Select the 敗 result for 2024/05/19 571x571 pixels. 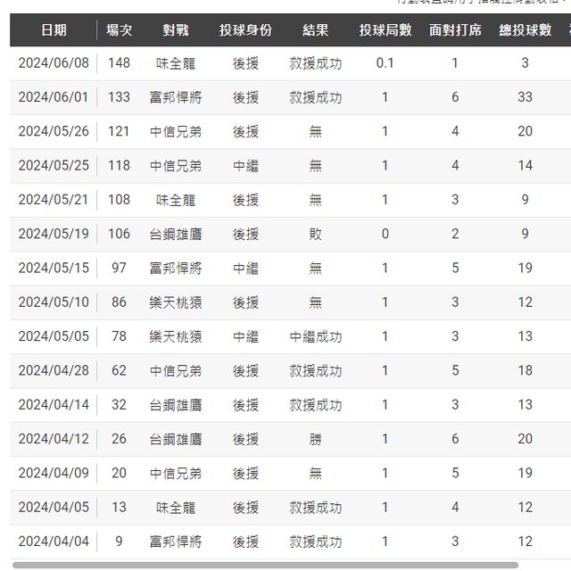point(316,234)
